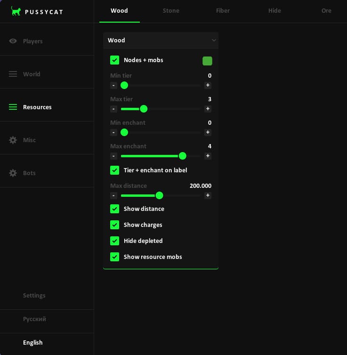Image resolution: width=347 pixels, height=355 pixels.
Task: Click the PUSSYCAT title text
Action: tap(44, 12)
